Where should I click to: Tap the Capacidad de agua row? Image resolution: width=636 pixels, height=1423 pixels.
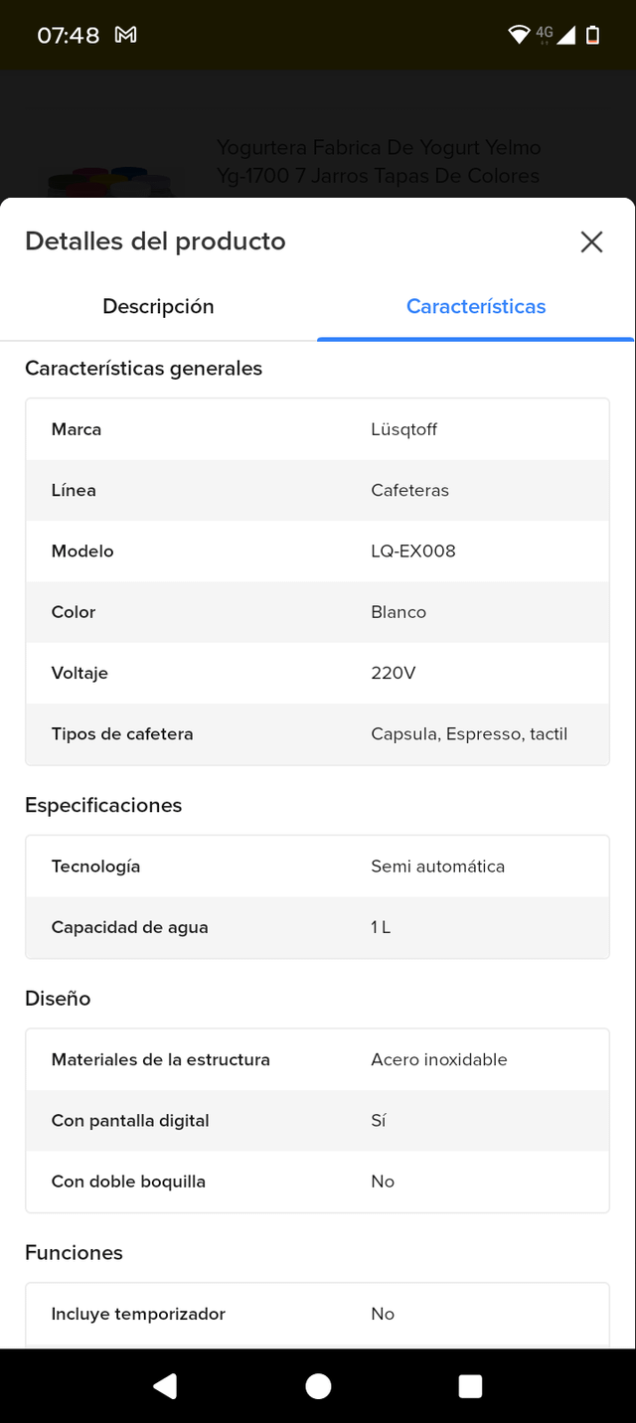pos(317,927)
